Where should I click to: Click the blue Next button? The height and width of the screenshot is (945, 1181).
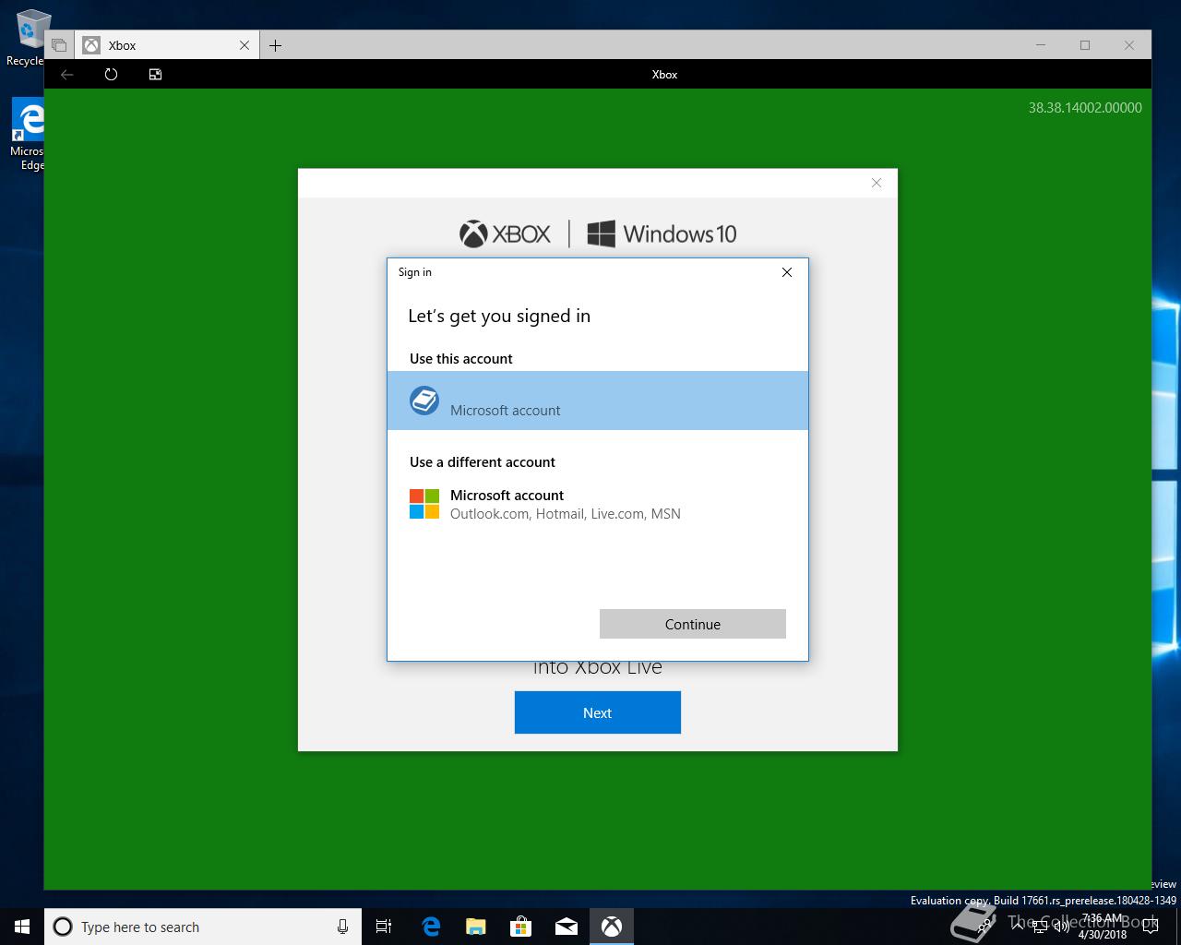click(x=598, y=712)
